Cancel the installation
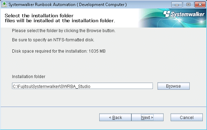The width and height of the screenshot is (207, 130). 187,117
